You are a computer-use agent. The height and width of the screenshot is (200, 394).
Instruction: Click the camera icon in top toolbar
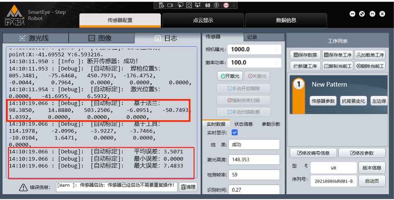pyautogui.click(x=170, y=5)
